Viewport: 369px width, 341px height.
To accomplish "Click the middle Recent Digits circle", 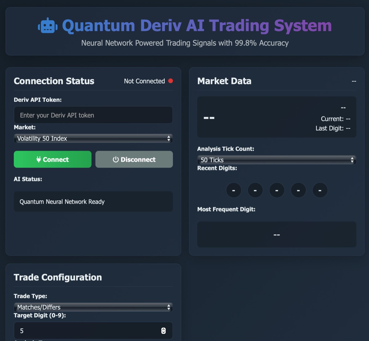I will tap(277, 190).
